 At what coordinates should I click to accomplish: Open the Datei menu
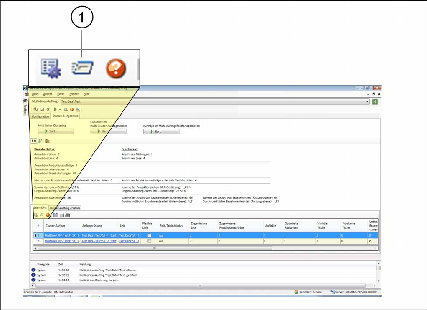click(35, 94)
